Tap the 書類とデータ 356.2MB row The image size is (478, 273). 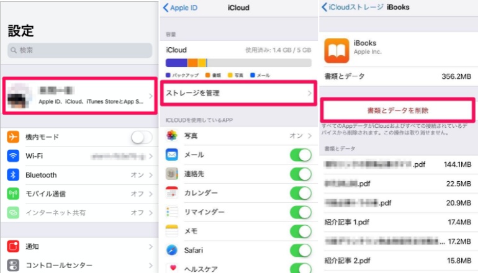(398, 76)
